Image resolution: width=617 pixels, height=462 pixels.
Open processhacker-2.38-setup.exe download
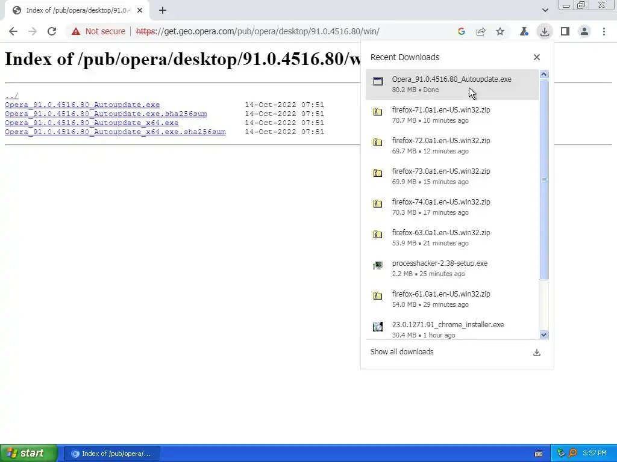[x=452, y=268]
